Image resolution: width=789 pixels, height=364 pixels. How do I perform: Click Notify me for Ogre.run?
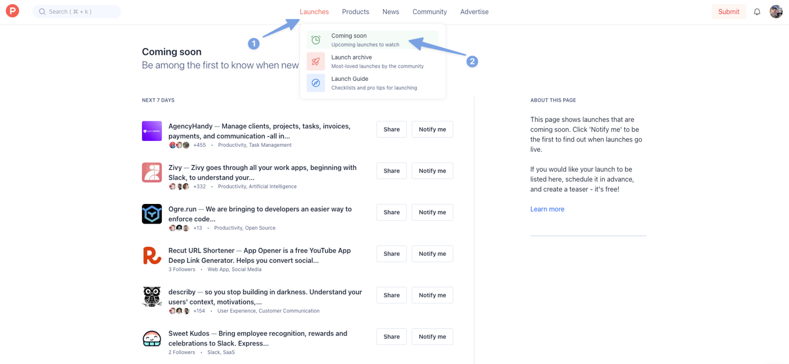[432, 212]
